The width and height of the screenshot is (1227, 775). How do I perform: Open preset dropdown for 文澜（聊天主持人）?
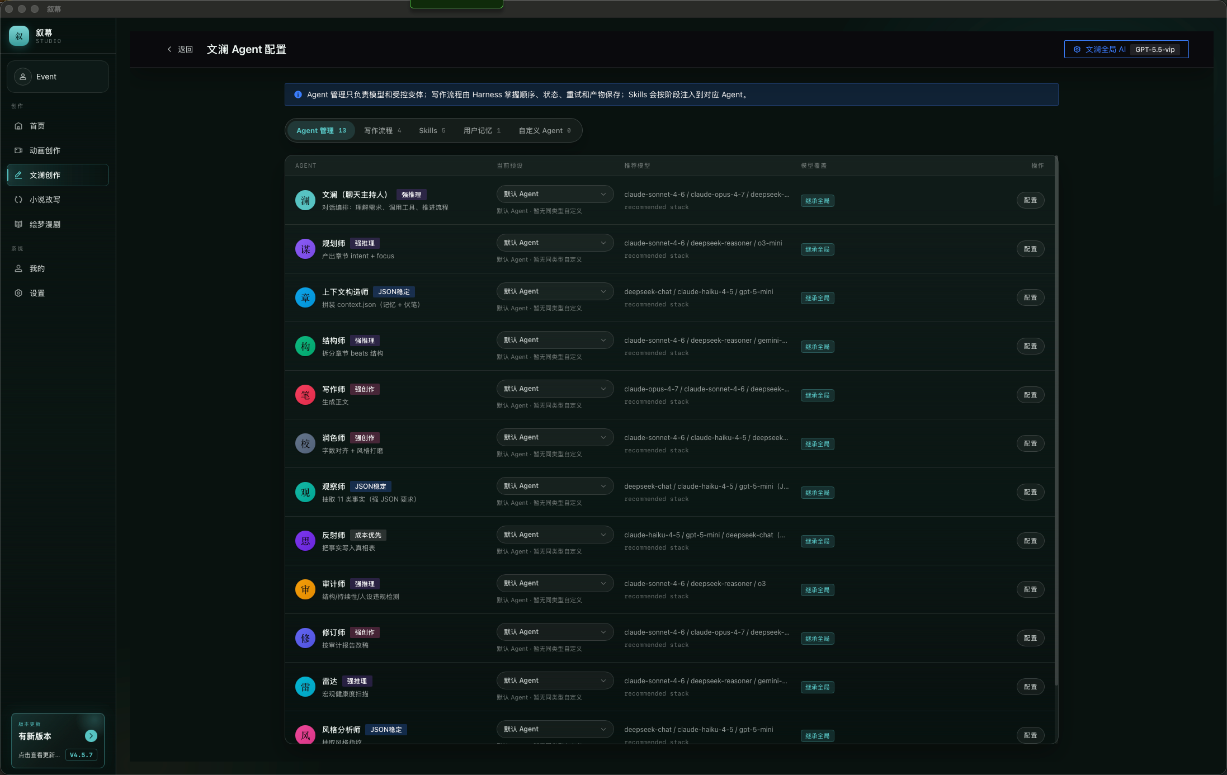click(x=555, y=194)
